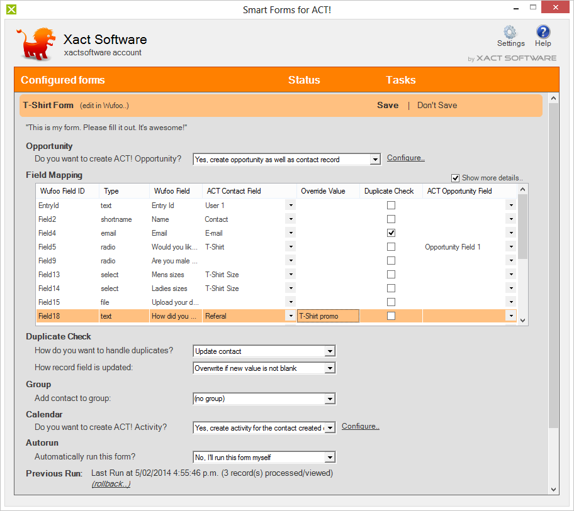Open the create ACT! Opportunity dropdown
Viewport: 574px width, 511px height.
point(375,160)
